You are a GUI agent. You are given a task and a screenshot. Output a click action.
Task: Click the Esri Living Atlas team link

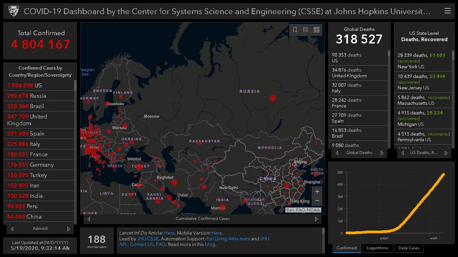230,239
